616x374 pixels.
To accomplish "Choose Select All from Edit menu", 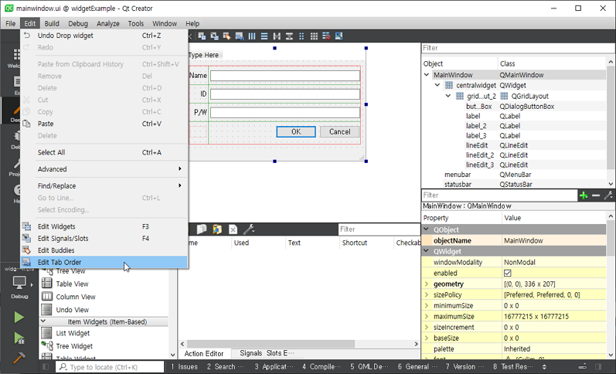I will (x=51, y=152).
